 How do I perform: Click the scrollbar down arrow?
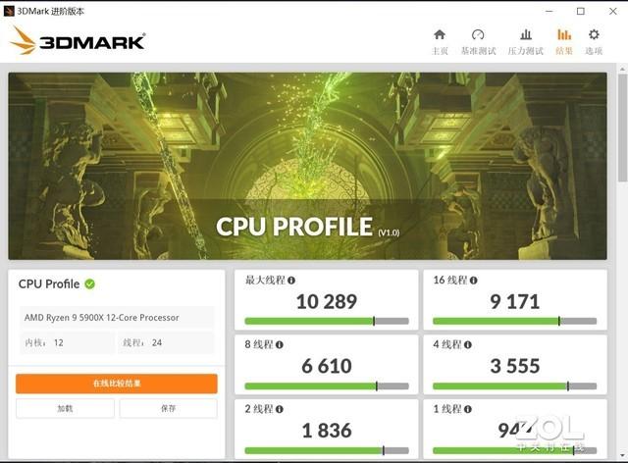[622, 455]
